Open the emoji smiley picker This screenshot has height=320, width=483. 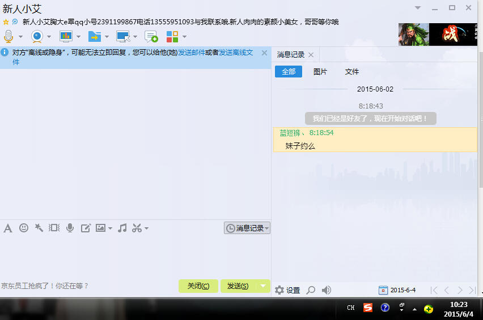pyautogui.click(x=24, y=228)
